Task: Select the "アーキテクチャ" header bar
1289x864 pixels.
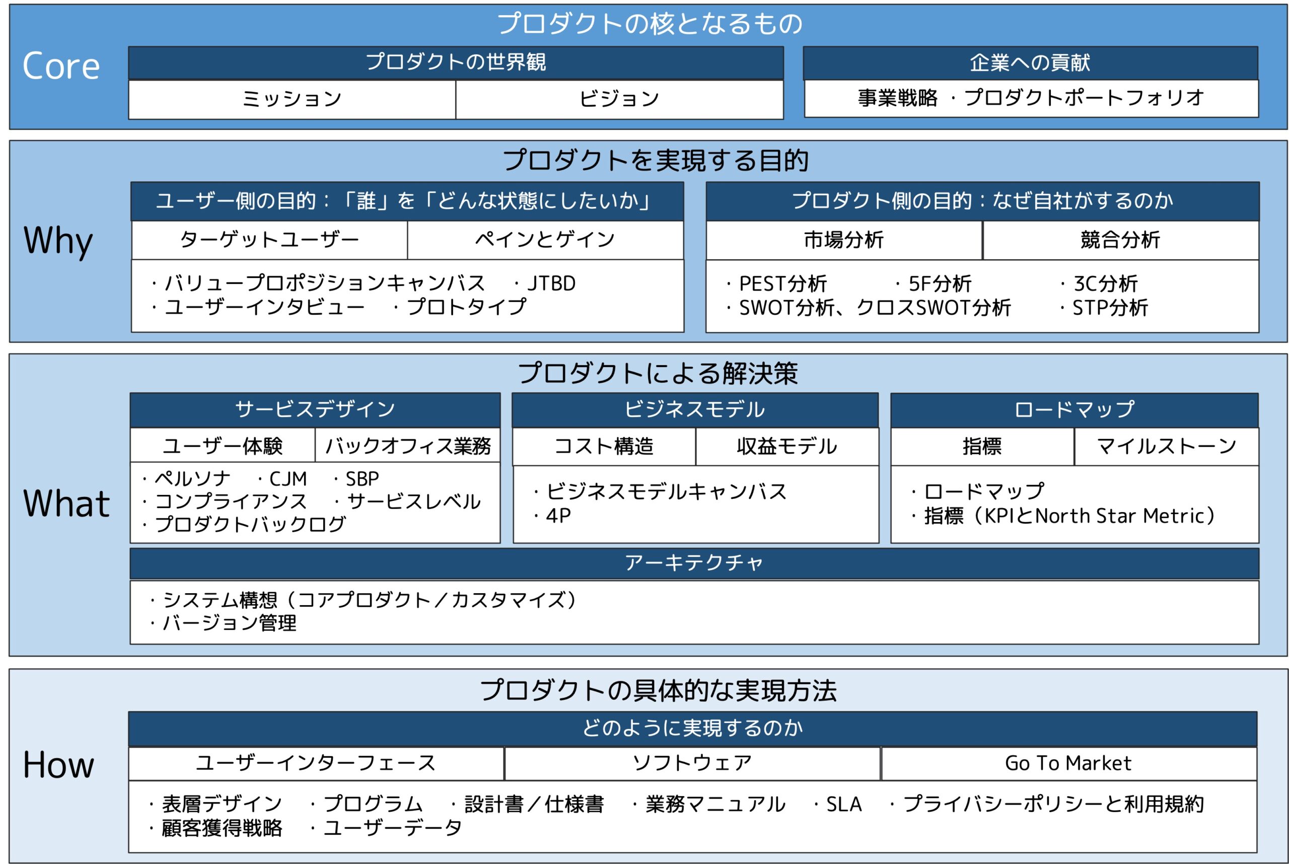Action: (x=694, y=563)
